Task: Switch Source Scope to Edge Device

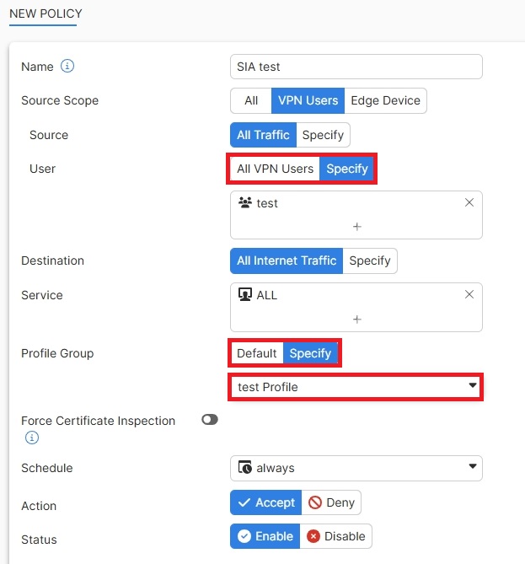Action: [x=386, y=100]
